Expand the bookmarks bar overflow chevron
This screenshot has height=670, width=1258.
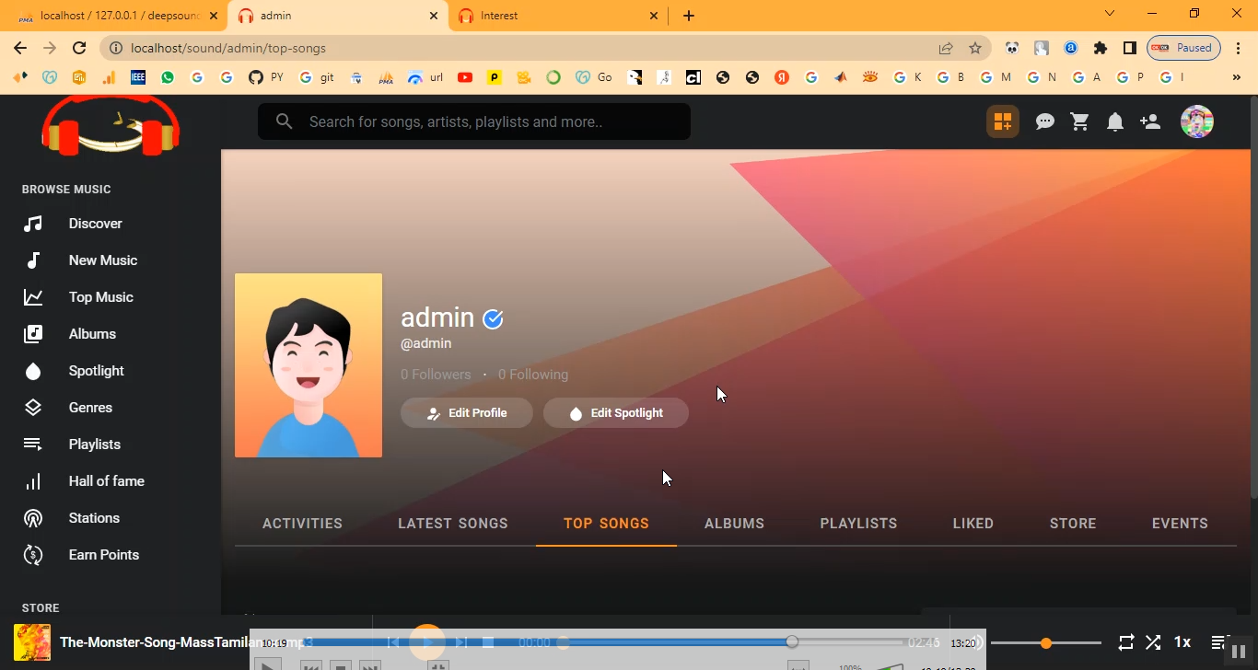[x=1237, y=78]
